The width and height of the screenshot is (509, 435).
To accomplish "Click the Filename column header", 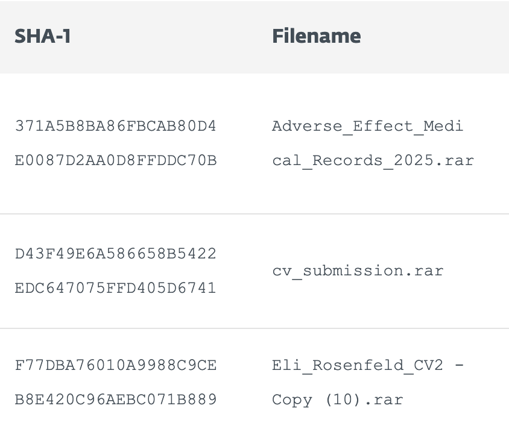I will 316,37.
